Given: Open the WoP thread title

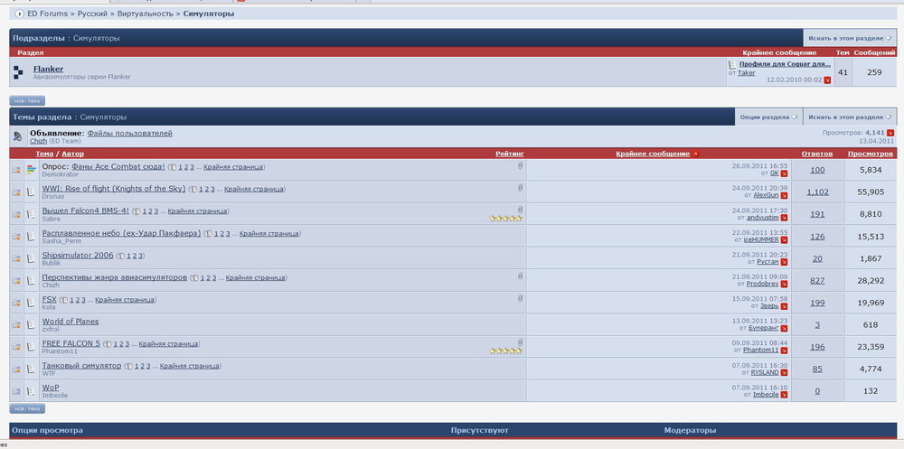Looking at the screenshot, I should point(50,388).
